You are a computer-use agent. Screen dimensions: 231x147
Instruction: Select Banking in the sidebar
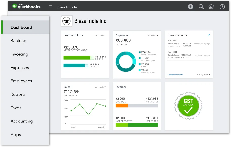coord(18,41)
